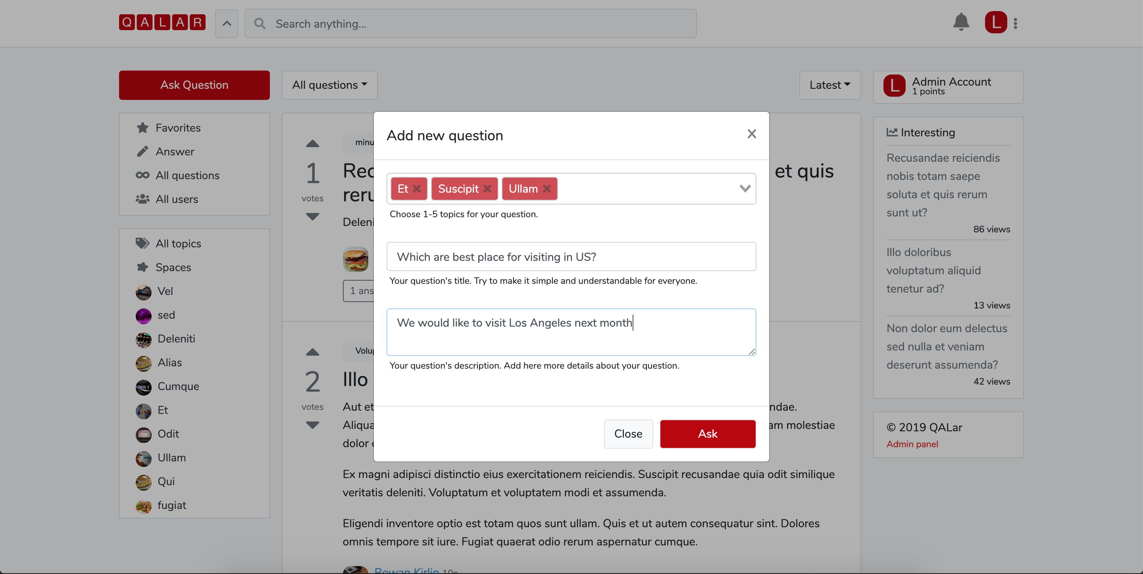1143x574 pixels.
Task: Open the Latest sort dropdown
Action: (829, 85)
